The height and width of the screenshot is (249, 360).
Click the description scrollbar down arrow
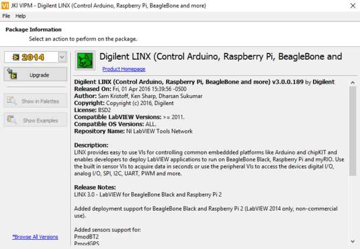[352, 241]
